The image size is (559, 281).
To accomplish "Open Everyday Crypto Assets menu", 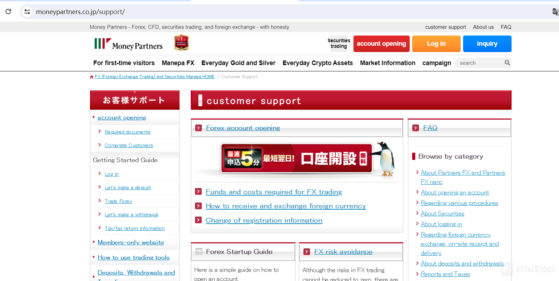I will [318, 63].
